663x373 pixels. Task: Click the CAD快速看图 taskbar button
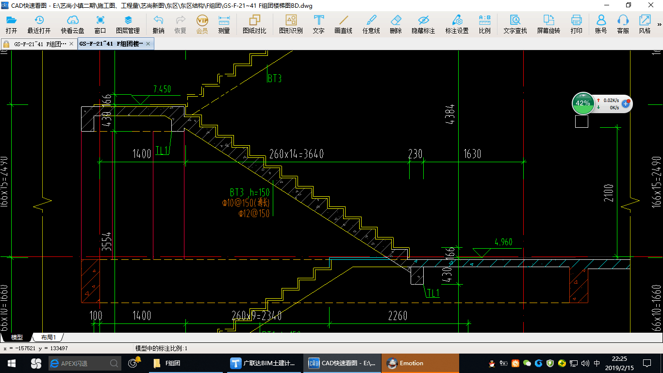tap(342, 363)
